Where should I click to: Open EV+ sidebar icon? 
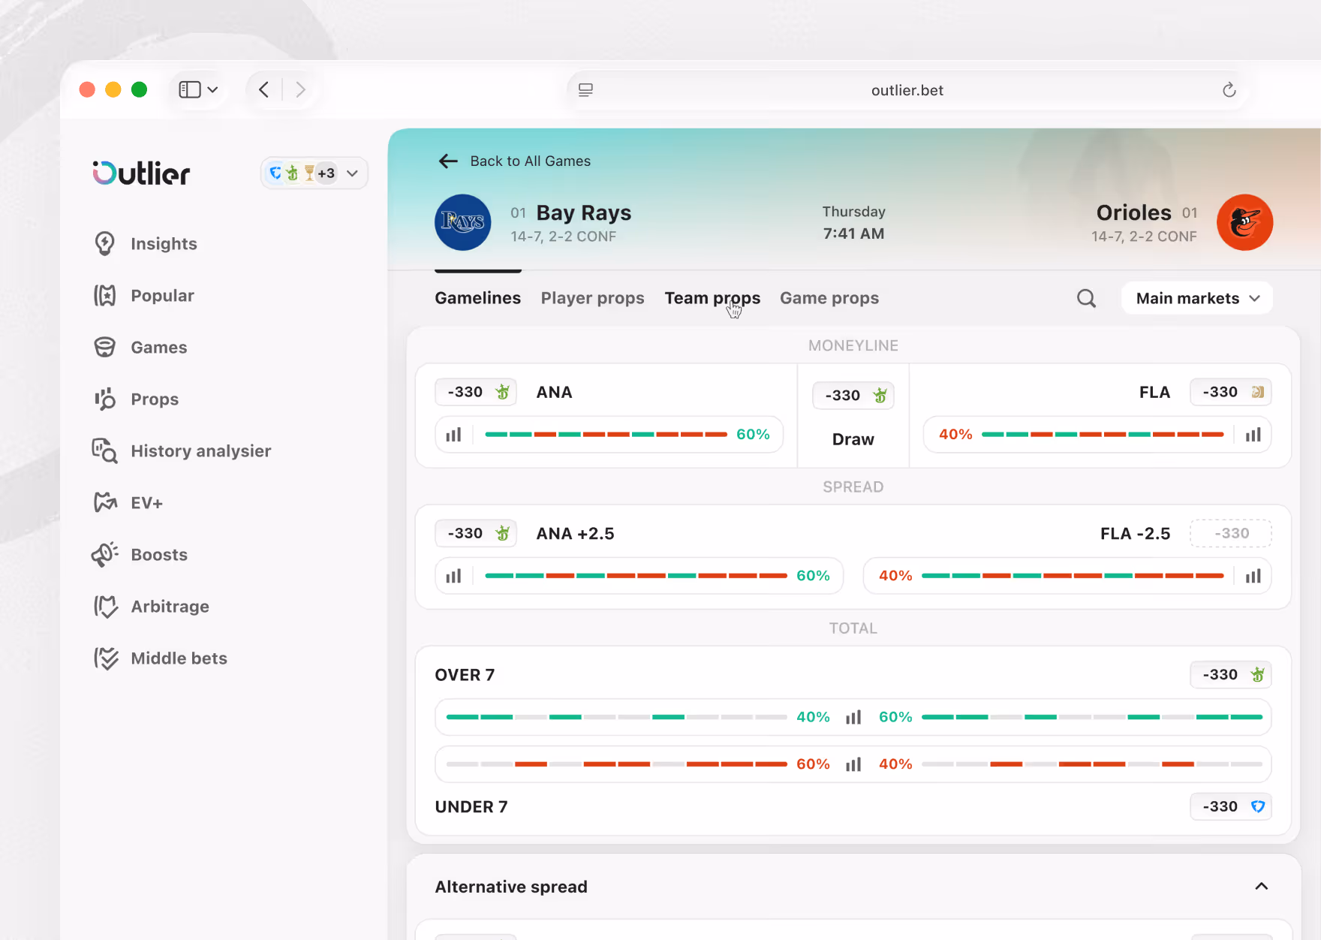(105, 503)
